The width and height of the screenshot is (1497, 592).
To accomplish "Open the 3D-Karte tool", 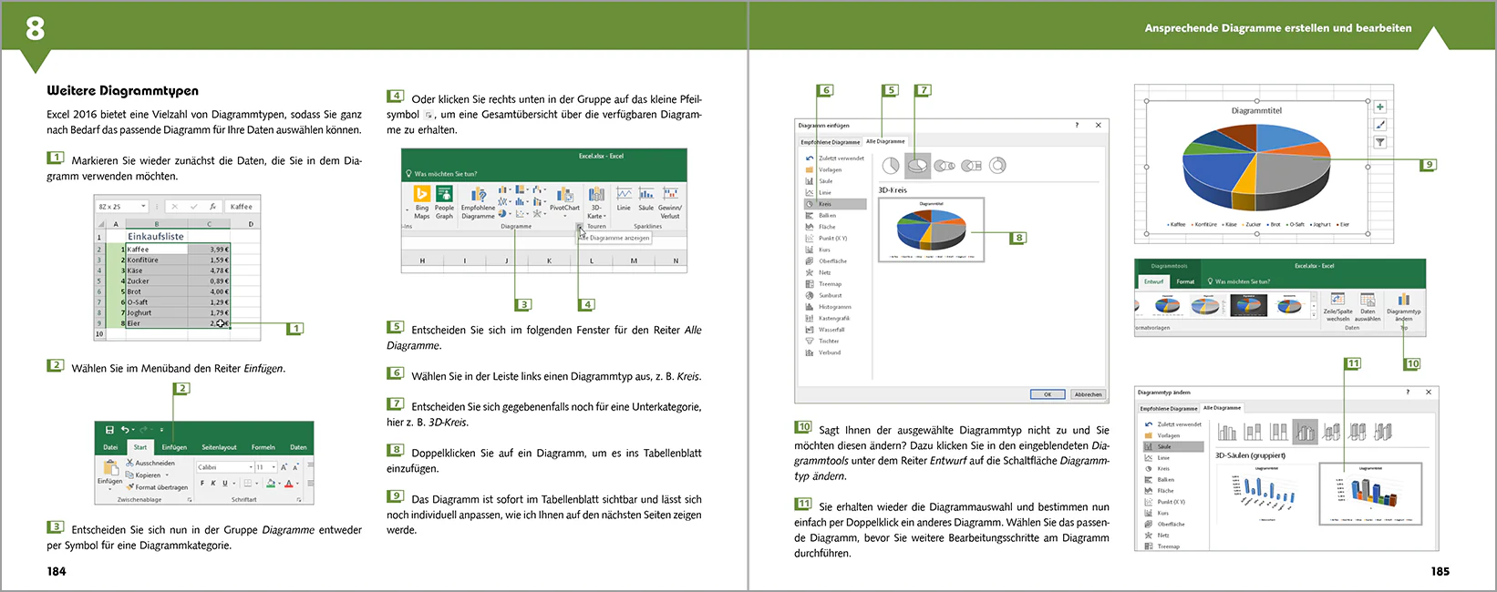I will coord(596,203).
